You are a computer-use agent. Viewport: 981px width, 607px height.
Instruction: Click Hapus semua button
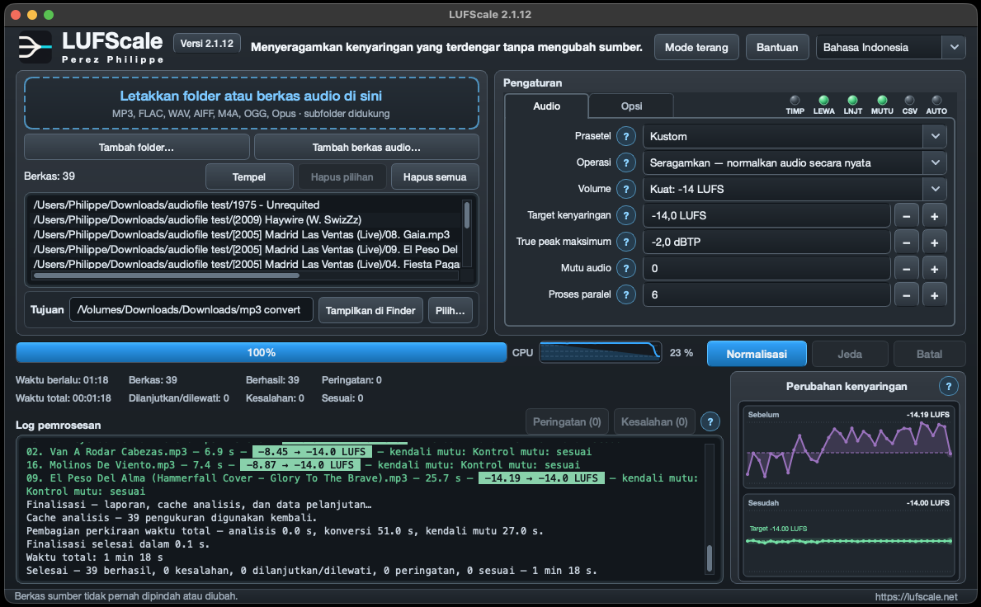click(435, 177)
